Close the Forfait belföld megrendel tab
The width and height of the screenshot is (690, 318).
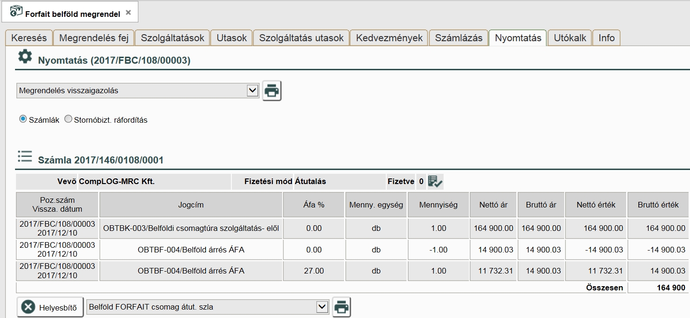click(129, 13)
